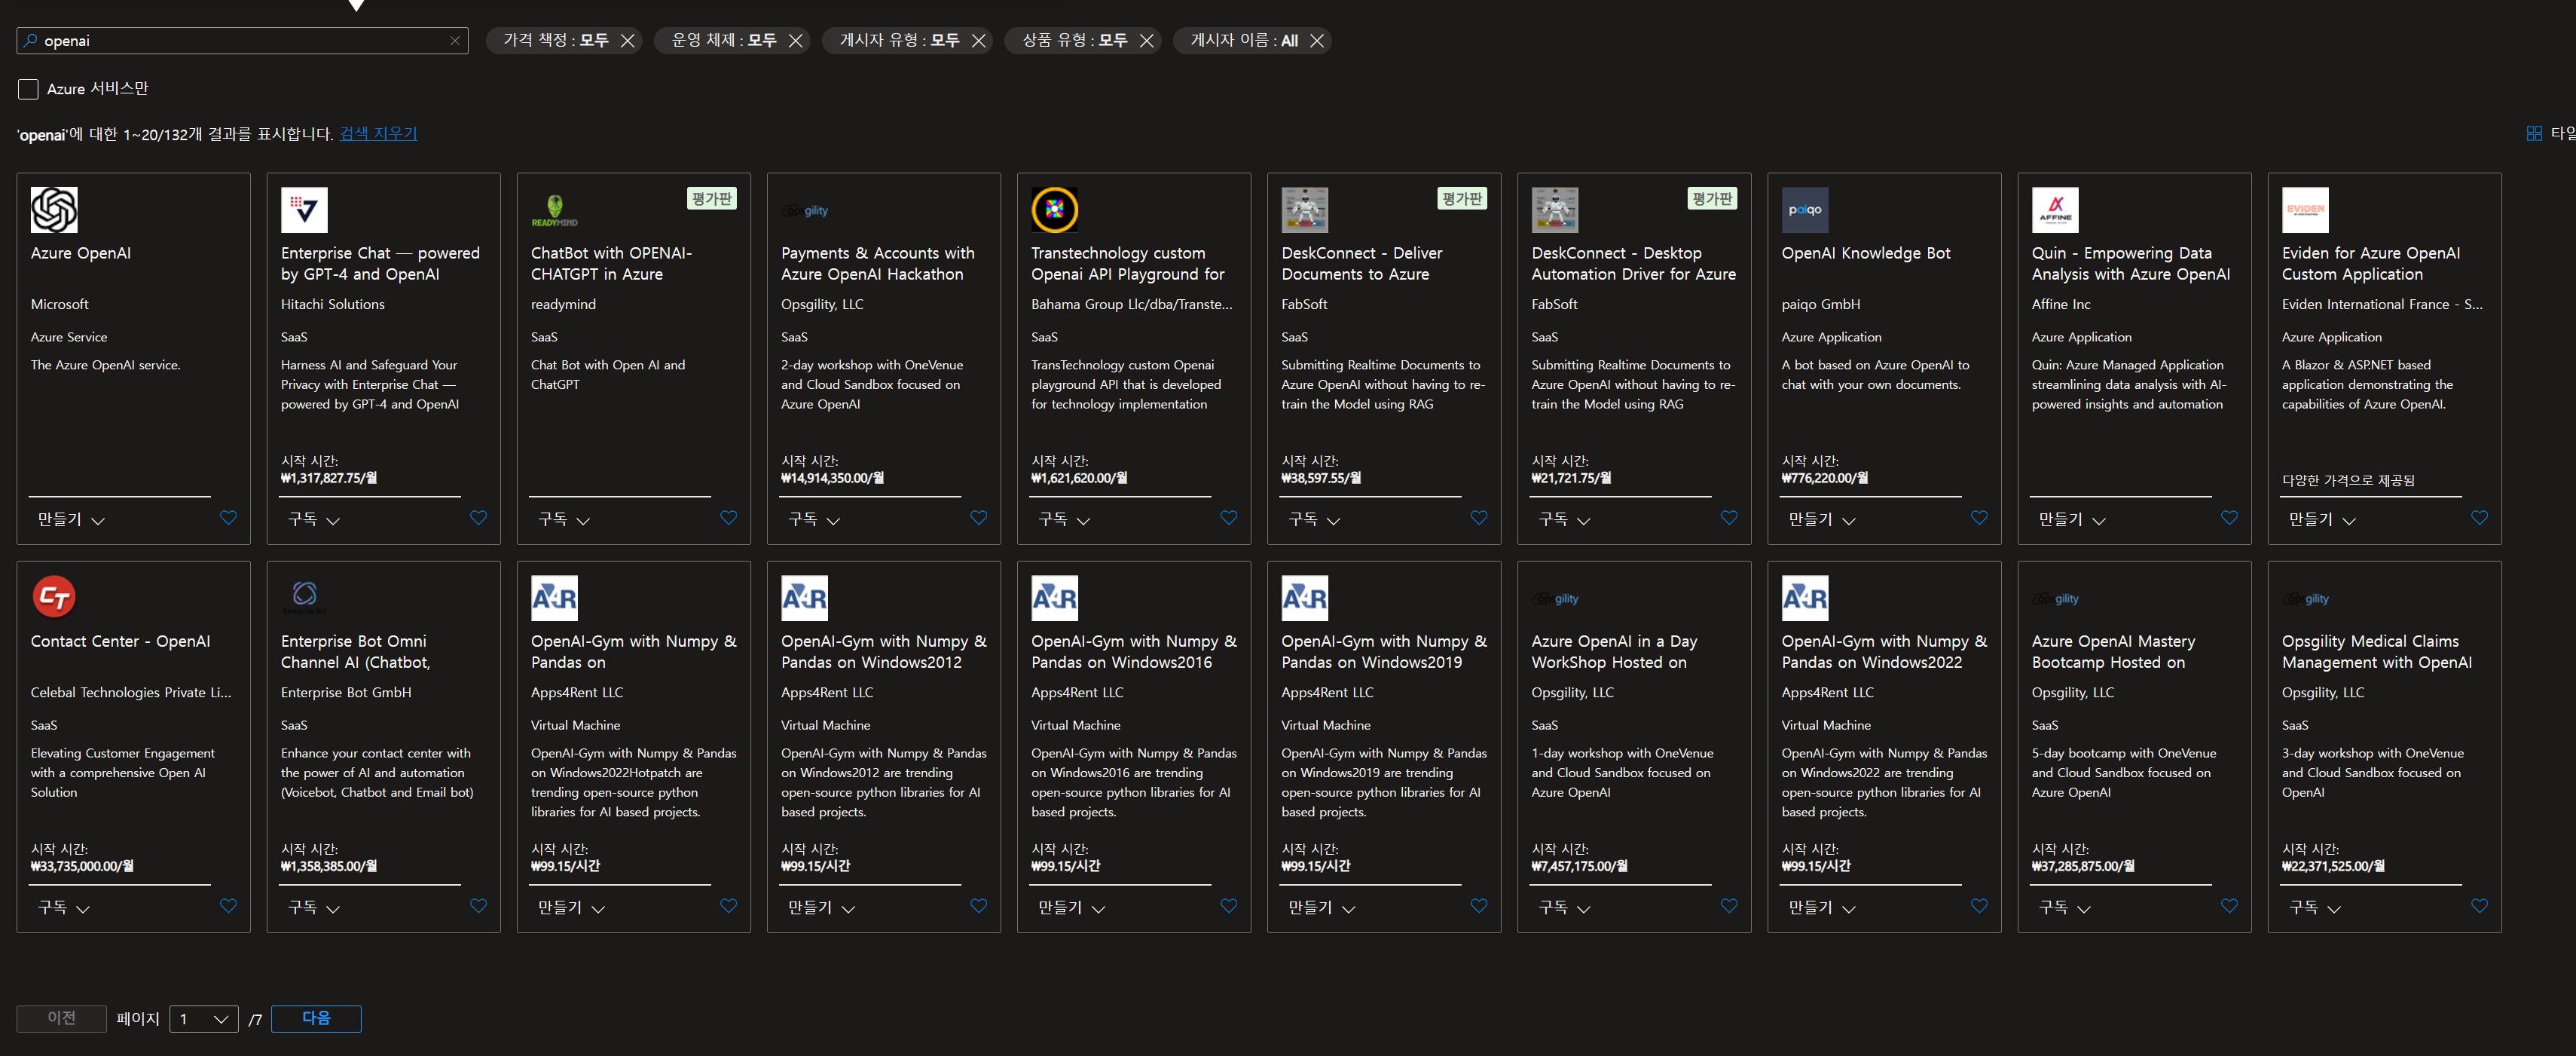Favorite Opsgility Medical Claims Management card
The width and height of the screenshot is (2576, 1056).
pos(2479,906)
